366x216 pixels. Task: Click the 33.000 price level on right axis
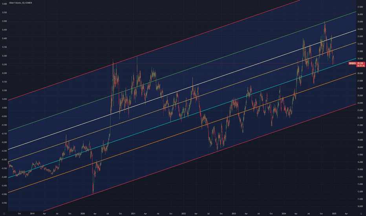click(x=360, y=37)
